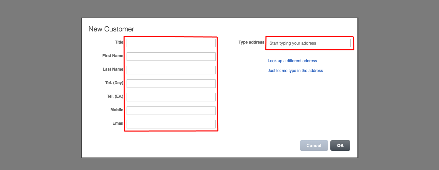This screenshot has height=170, width=439.
Task: Click the 'Email' field label
Action: pyautogui.click(x=118, y=123)
